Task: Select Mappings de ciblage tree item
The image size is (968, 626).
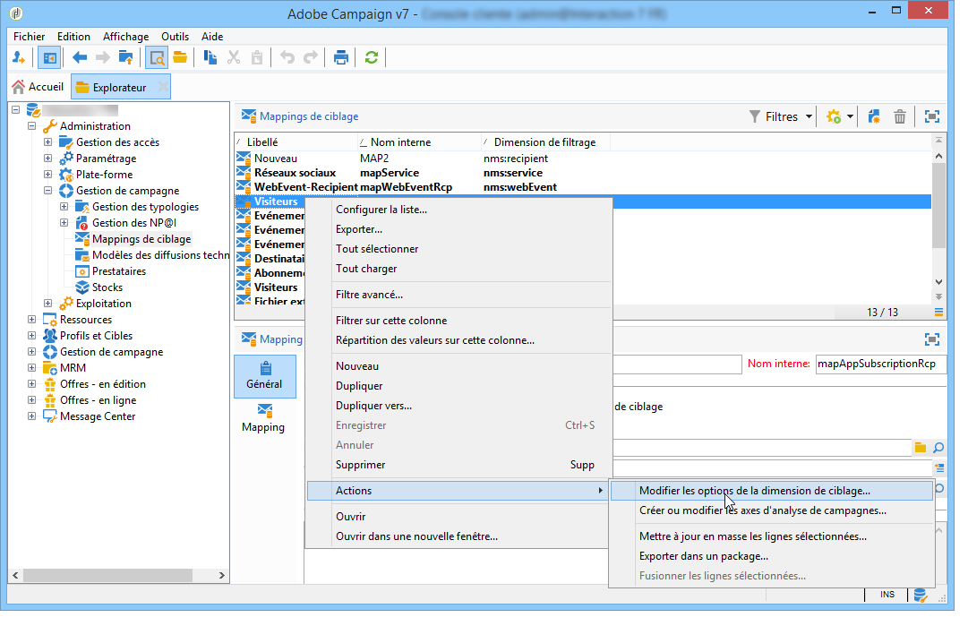Action: 141,239
